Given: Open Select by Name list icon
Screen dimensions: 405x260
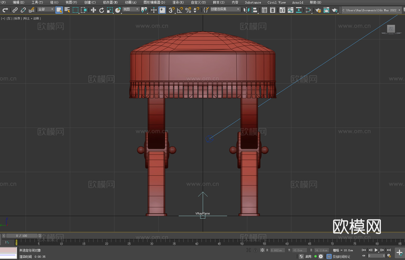Looking at the screenshot, I should click(x=67, y=10).
